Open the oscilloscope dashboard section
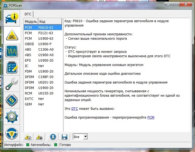Screen dimensions: 195x152 (12, 51)
